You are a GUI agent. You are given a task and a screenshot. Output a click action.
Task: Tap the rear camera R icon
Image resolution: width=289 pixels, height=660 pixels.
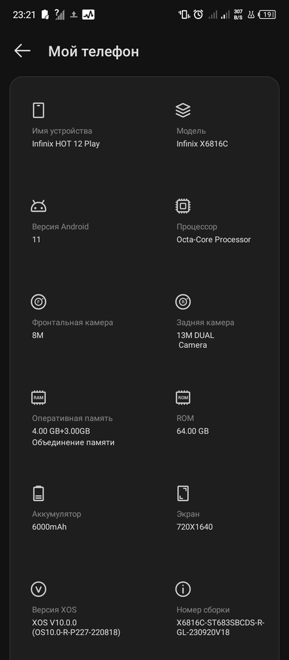pyautogui.click(x=183, y=302)
